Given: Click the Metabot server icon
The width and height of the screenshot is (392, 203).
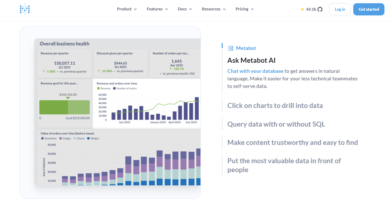Looking at the screenshot, I should [231, 48].
